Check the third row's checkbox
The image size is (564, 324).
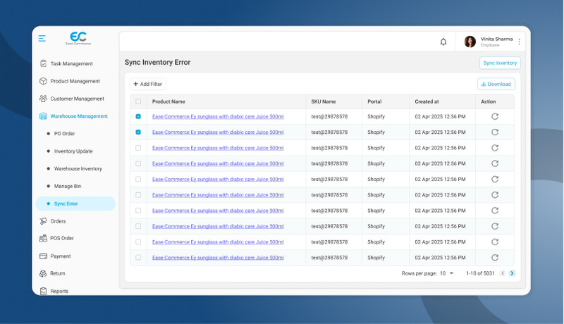[138, 148]
